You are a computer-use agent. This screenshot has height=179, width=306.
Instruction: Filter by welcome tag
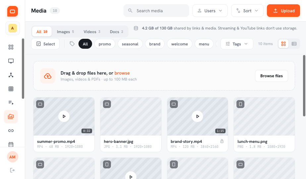pyautogui.click(x=179, y=44)
